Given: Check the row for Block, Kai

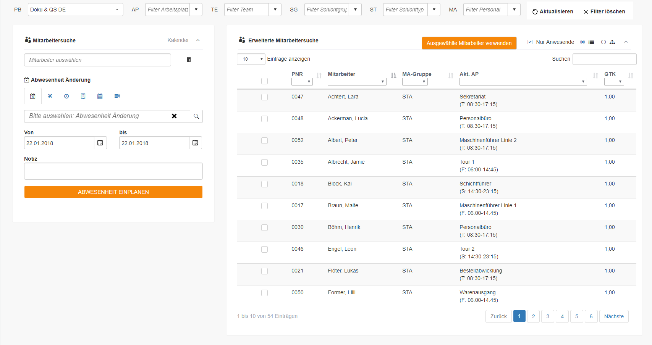Looking at the screenshot, I should point(264,184).
